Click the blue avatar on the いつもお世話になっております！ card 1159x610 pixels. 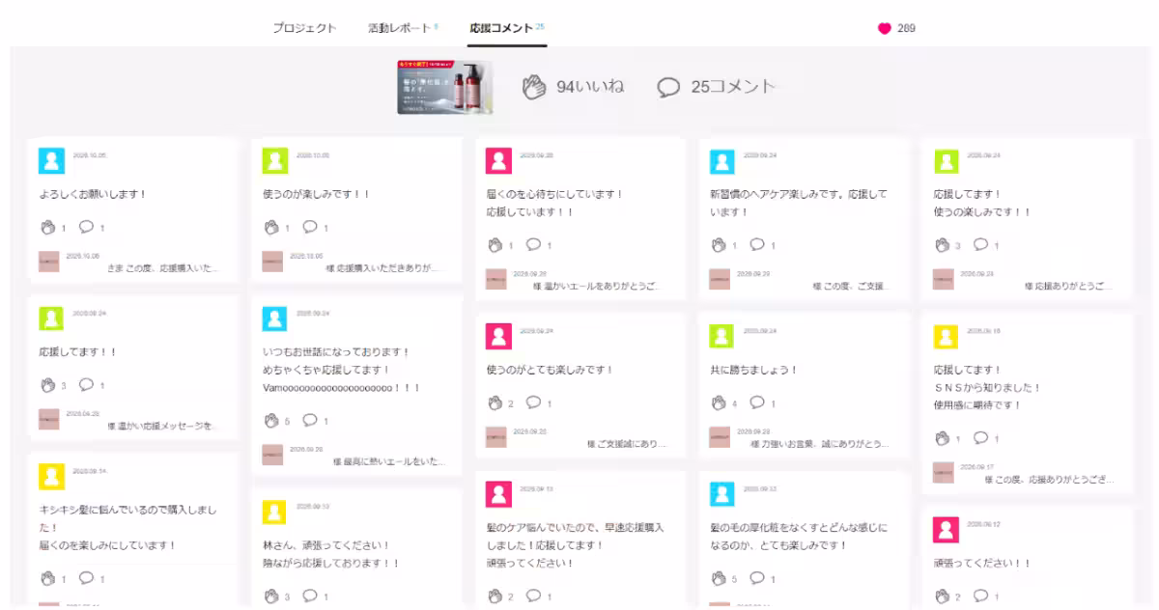click(275, 319)
